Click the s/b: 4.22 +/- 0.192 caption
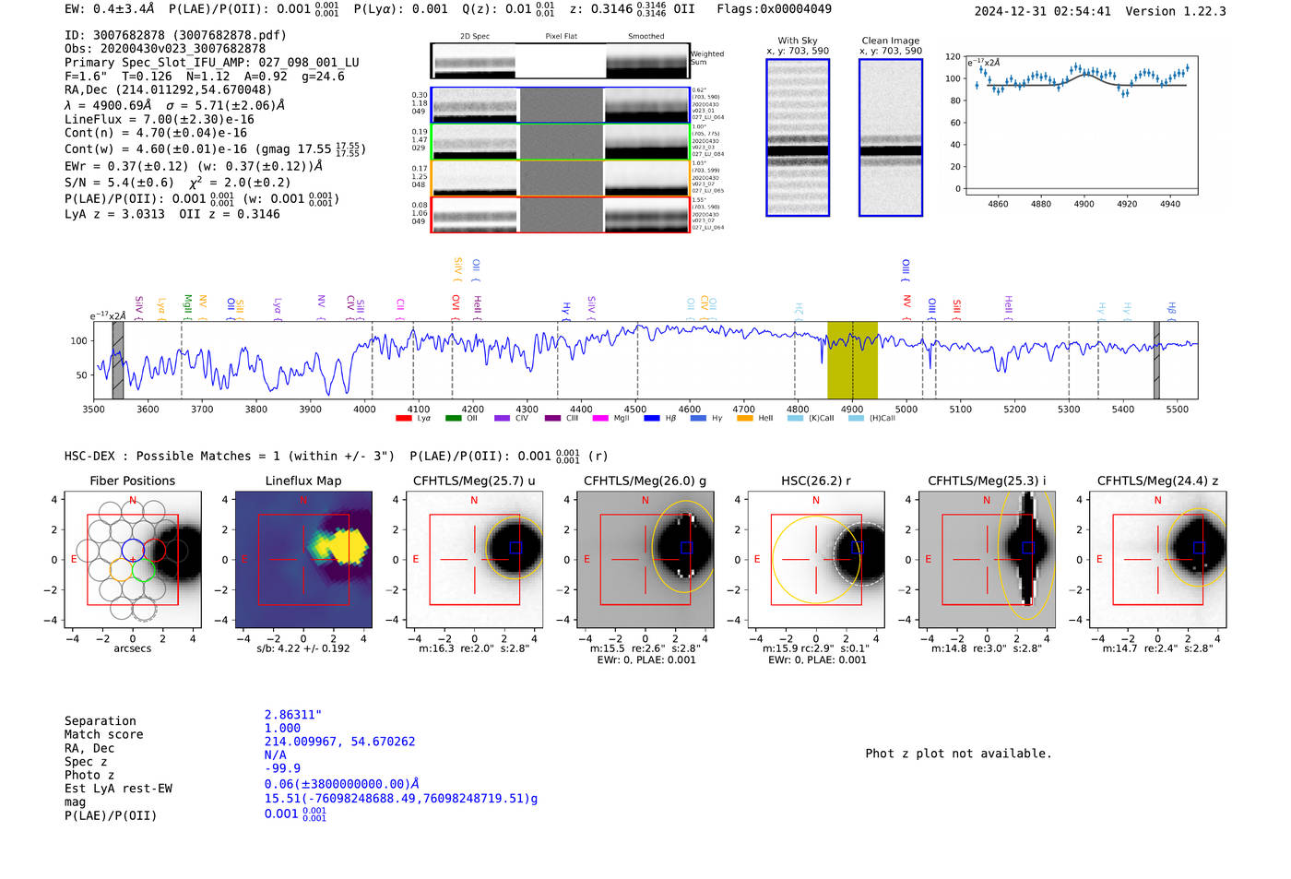 [303, 648]
